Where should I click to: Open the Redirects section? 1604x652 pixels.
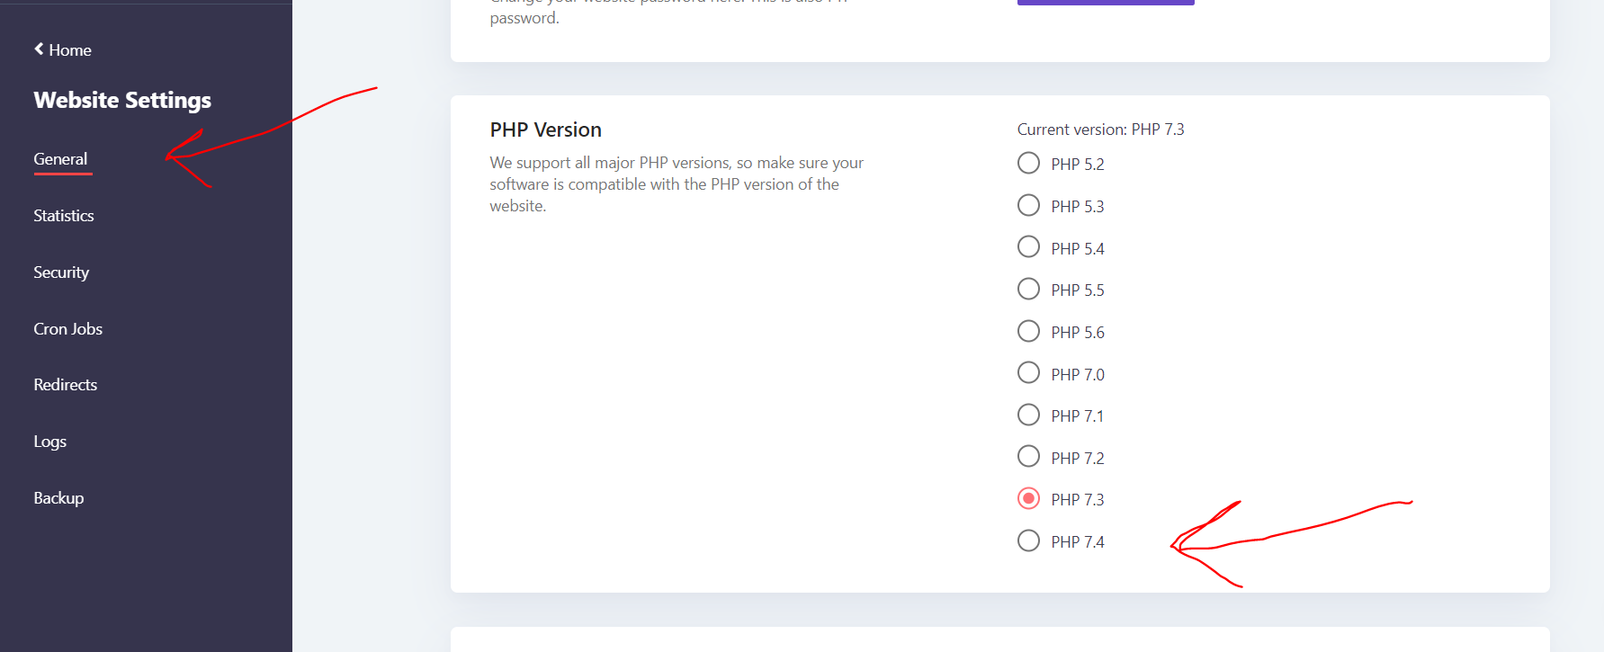(x=66, y=385)
